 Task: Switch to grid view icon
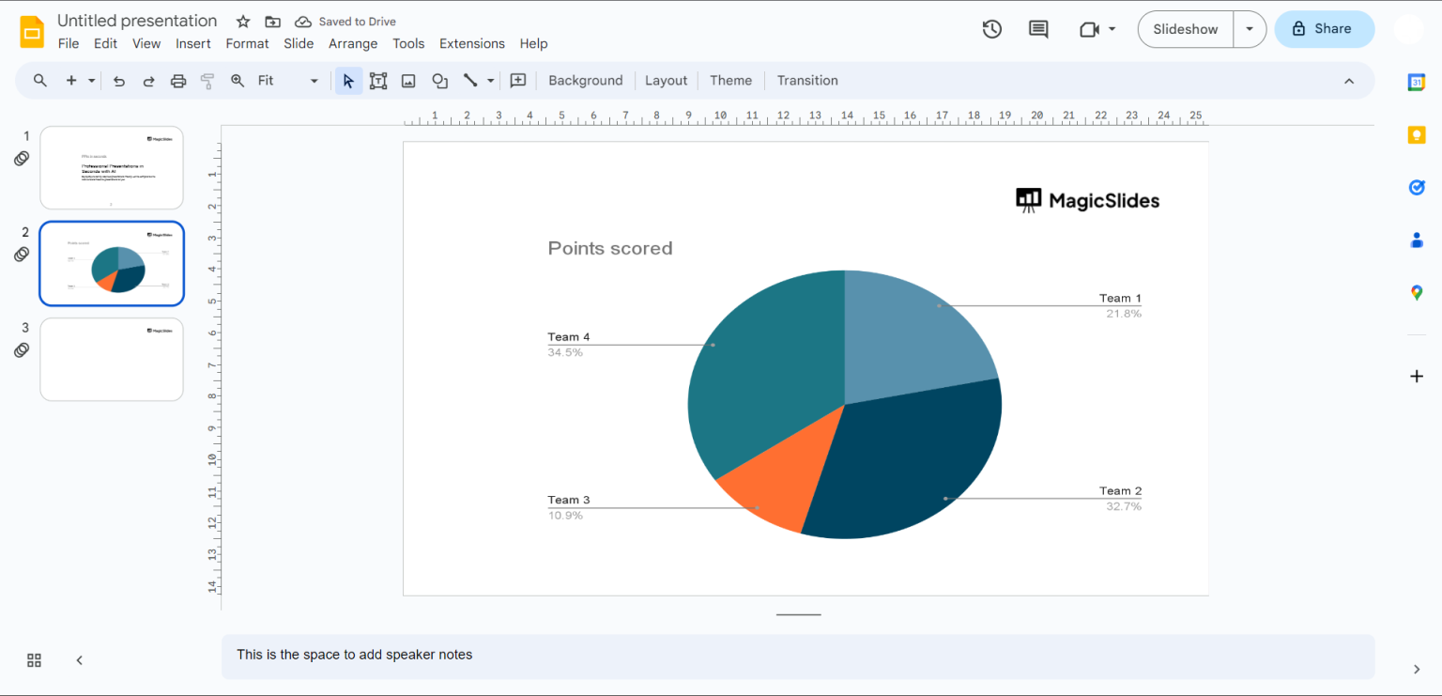34,660
